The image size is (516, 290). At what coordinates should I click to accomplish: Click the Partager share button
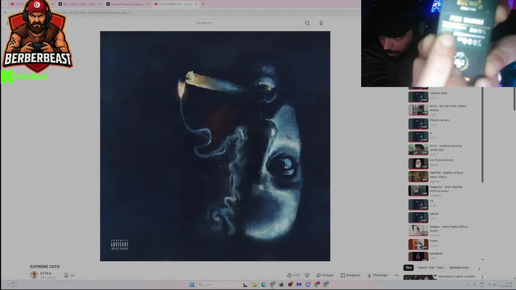point(325,275)
